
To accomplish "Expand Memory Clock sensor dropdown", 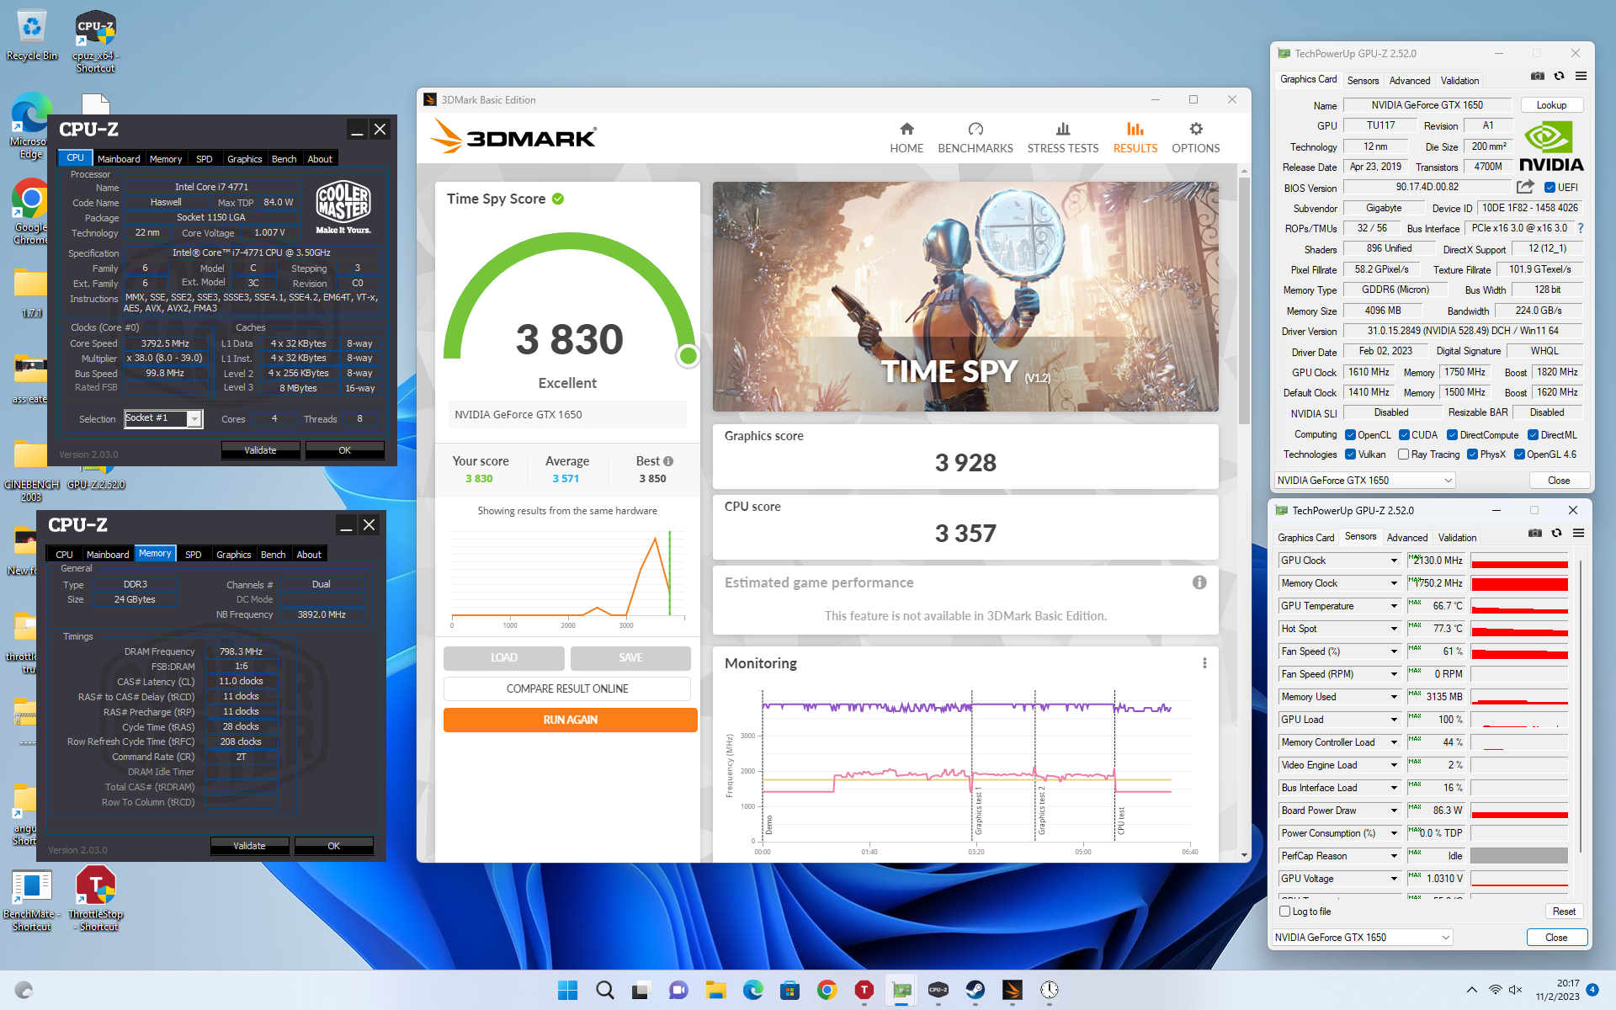I will 1394,583.
